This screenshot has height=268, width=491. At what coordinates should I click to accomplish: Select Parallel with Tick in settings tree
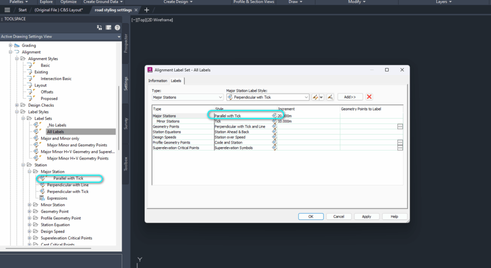coord(68,178)
